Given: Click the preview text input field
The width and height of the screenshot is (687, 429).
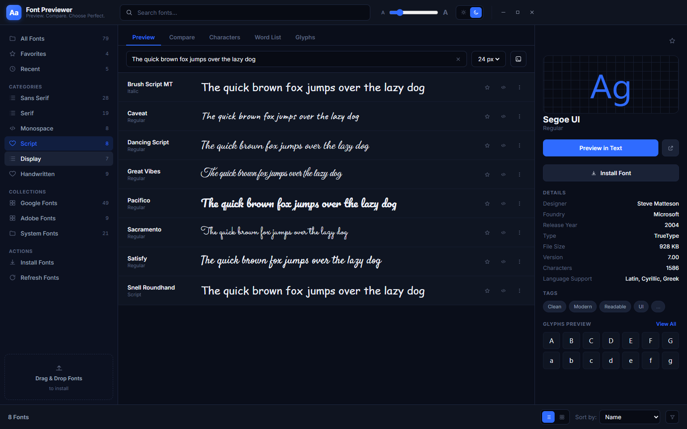Looking at the screenshot, I should pos(296,59).
